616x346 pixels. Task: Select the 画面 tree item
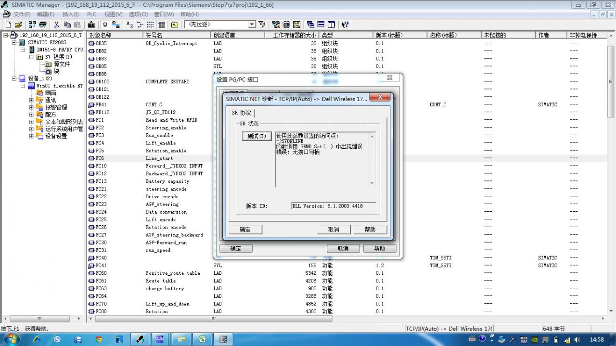coord(51,93)
